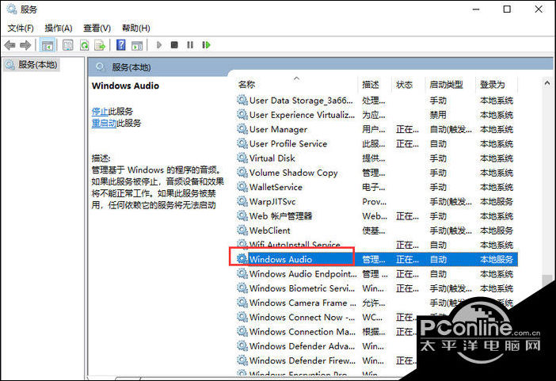556x381 pixels.
Task: Click the gear icon beside User Manager
Action: point(242,129)
